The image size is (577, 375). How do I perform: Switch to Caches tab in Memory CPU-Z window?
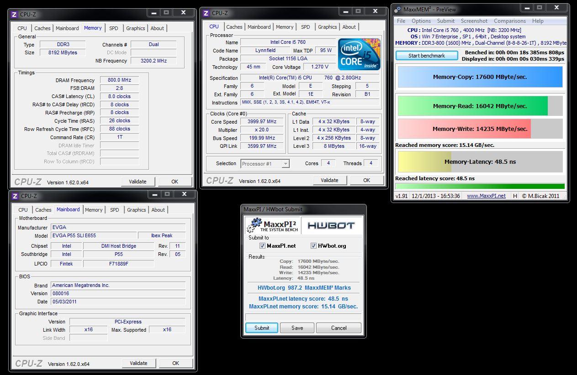click(x=42, y=28)
